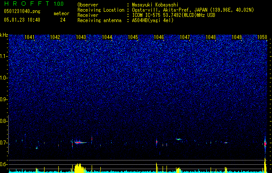Click the 1042 time marker
This screenshot has width=272, height=173.
[55, 37]
